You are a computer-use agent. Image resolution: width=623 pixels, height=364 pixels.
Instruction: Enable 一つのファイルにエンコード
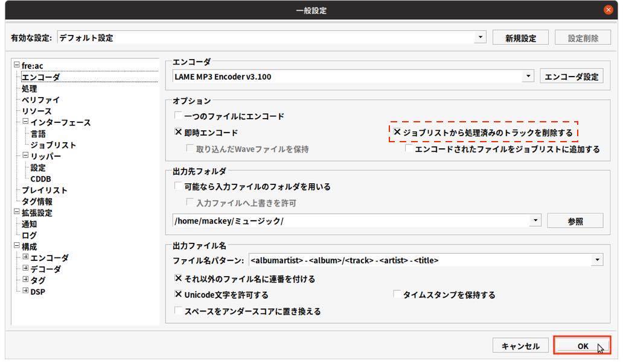coord(177,116)
